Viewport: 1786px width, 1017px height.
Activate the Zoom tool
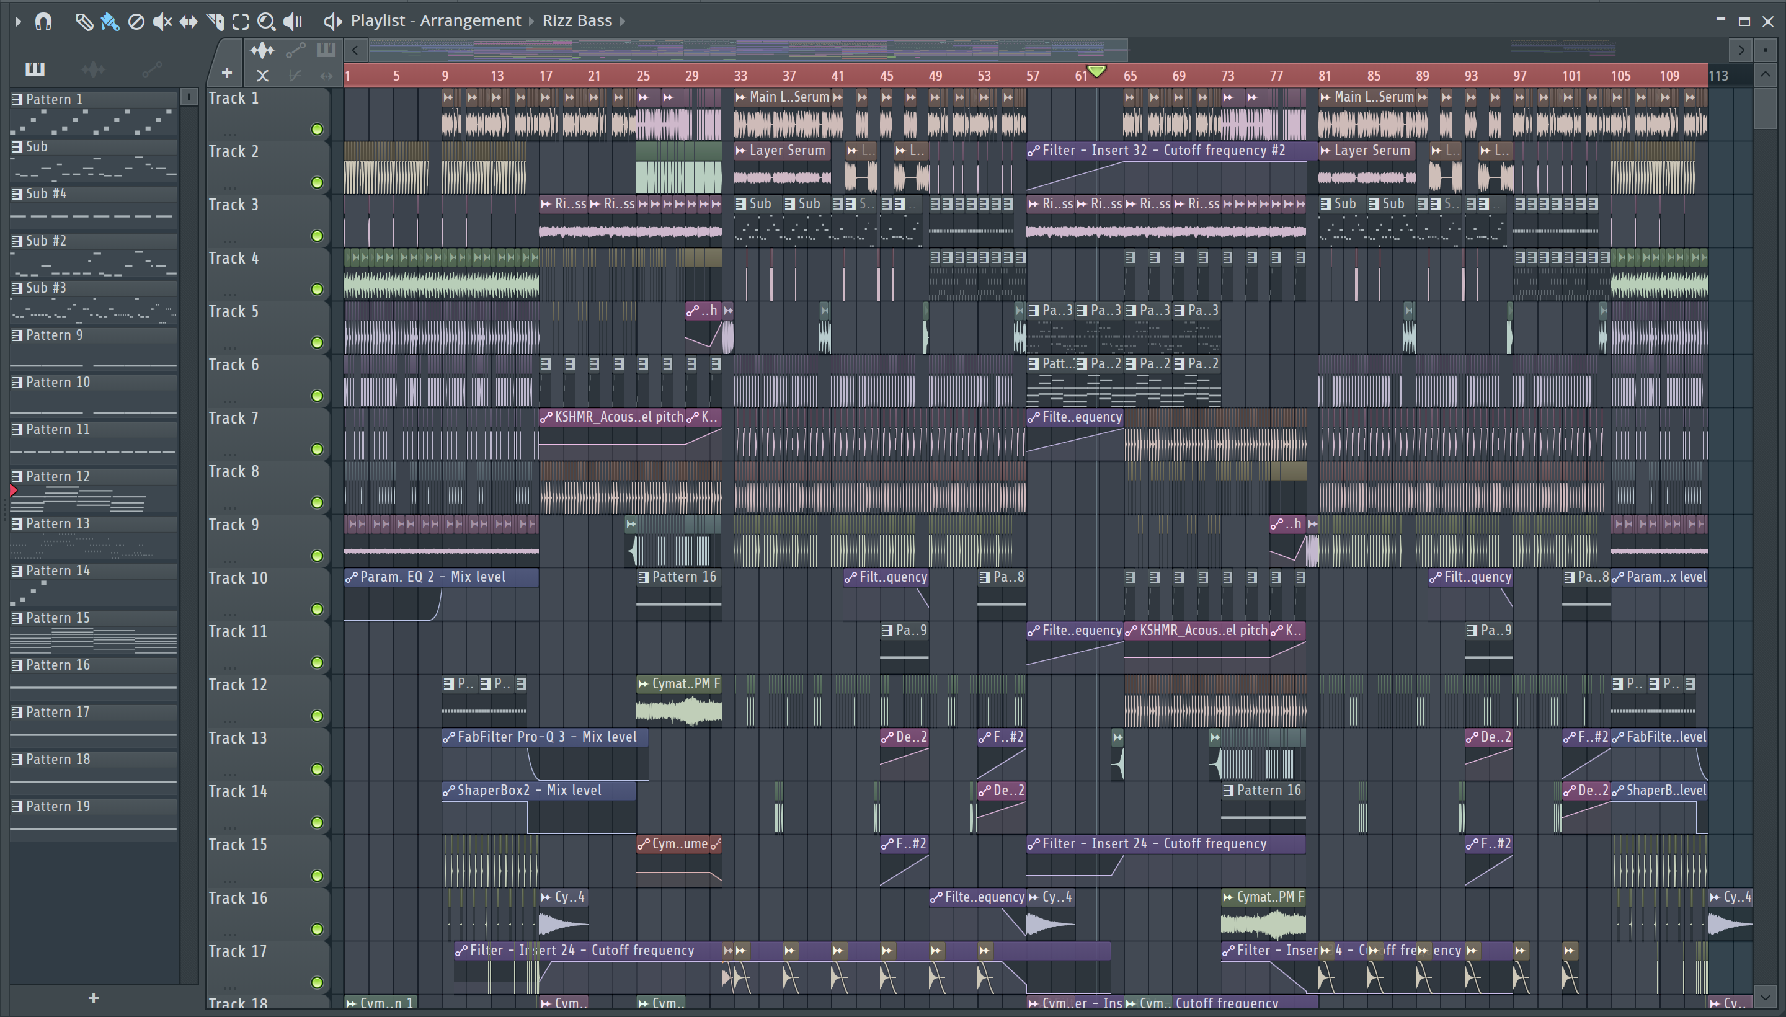(266, 22)
